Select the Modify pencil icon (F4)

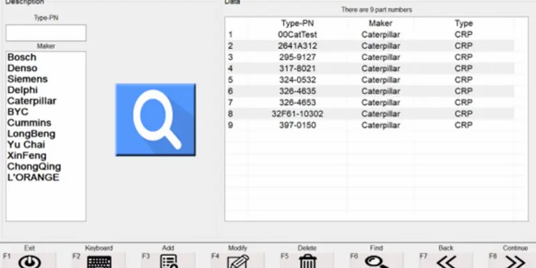coord(238,261)
